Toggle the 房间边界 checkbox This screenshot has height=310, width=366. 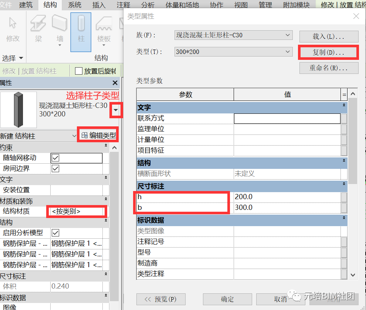55,168
